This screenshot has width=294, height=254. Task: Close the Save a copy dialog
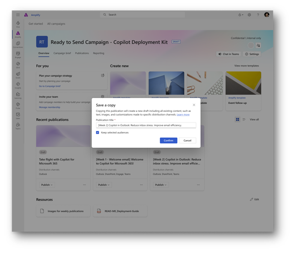[194, 105]
